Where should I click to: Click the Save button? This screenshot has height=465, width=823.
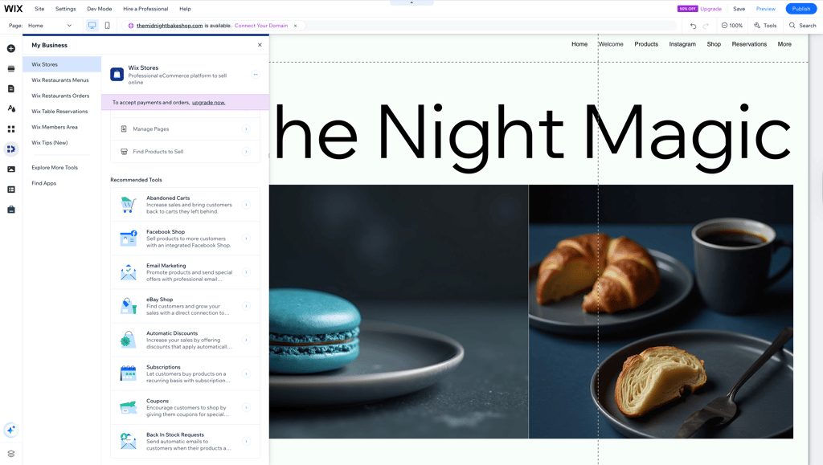pyautogui.click(x=739, y=9)
